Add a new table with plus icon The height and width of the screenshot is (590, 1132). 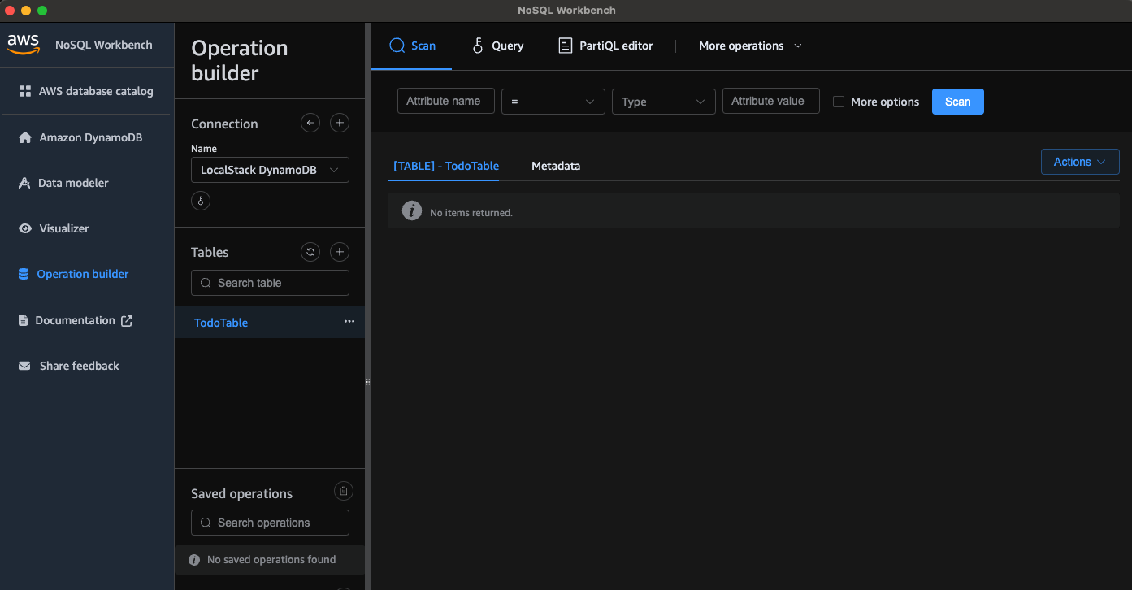click(340, 252)
